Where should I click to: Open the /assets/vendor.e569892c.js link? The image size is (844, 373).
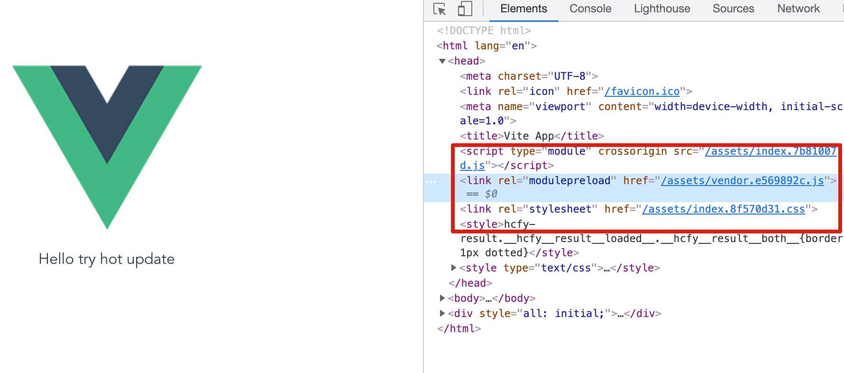click(743, 181)
